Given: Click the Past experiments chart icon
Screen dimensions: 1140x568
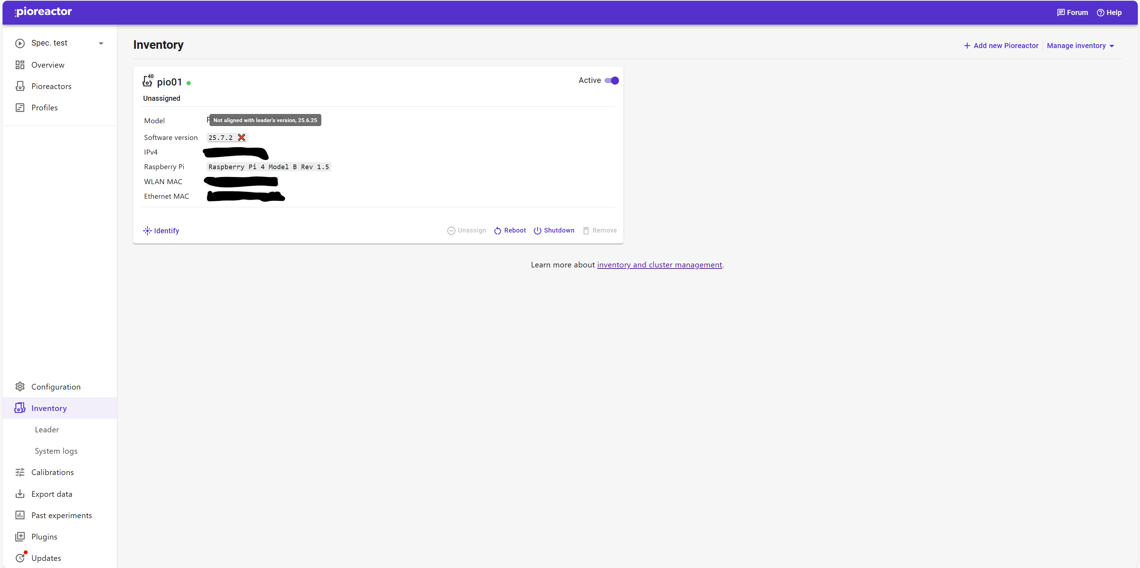Looking at the screenshot, I should click(x=20, y=515).
